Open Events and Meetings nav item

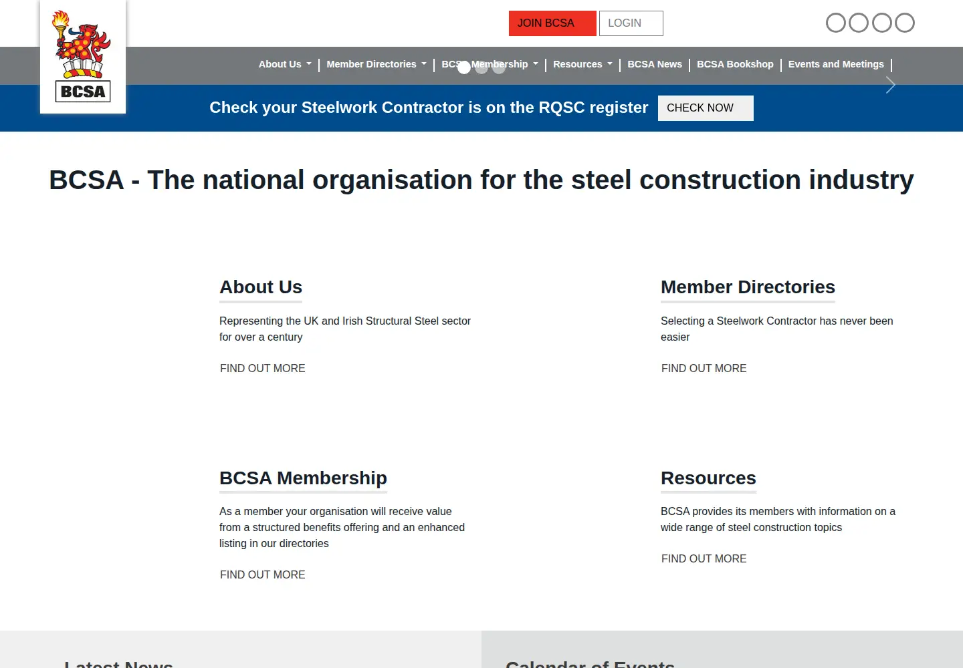836,64
